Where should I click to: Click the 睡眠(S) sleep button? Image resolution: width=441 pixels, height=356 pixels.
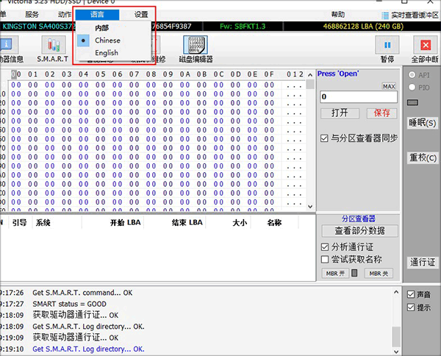423,123
